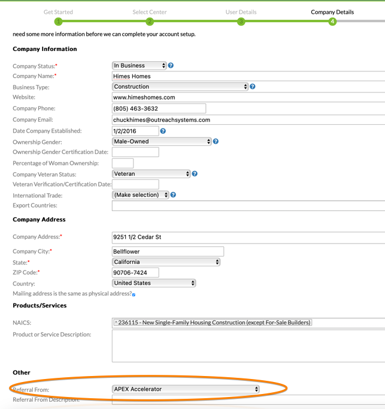Select the Country dropdown
The image size is (385, 409).
pos(154,283)
